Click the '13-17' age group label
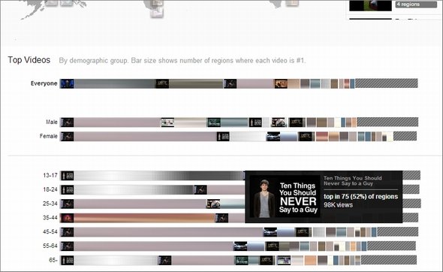This screenshot has width=443, height=272. [50, 175]
